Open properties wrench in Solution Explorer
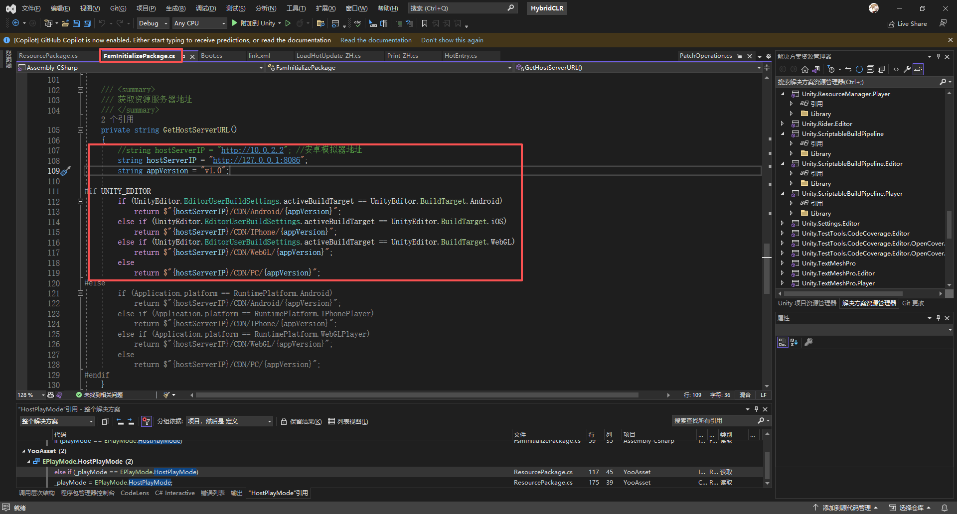The width and height of the screenshot is (957, 514). 907,69
